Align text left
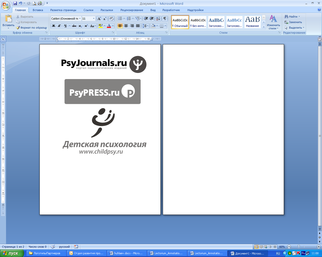Viewport: 322px width, 257px height. pyautogui.click(x=120, y=26)
